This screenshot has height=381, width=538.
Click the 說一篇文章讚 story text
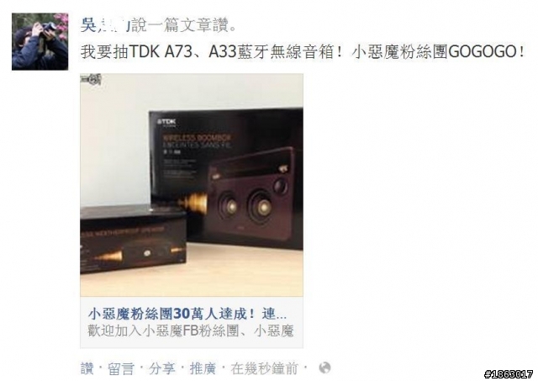click(x=183, y=25)
